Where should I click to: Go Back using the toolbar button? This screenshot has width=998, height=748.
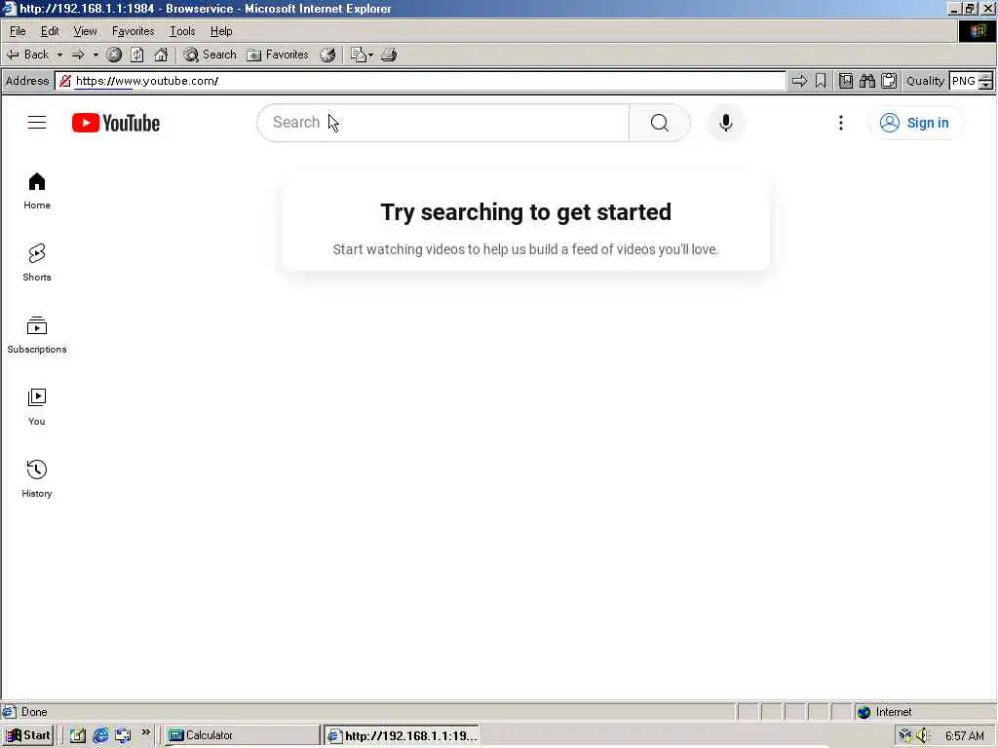click(28, 55)
